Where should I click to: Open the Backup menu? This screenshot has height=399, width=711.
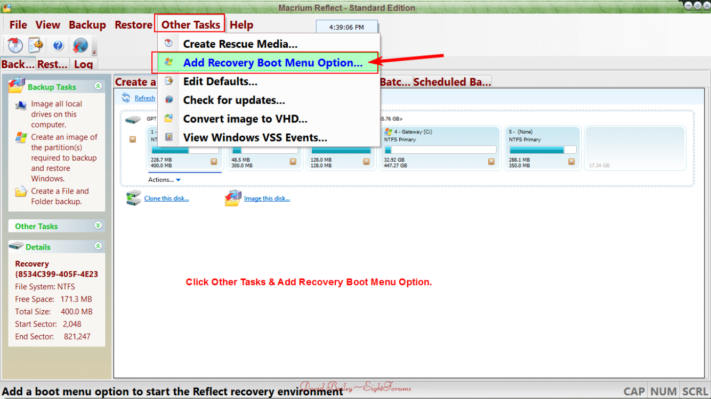[x=87, y=25]
